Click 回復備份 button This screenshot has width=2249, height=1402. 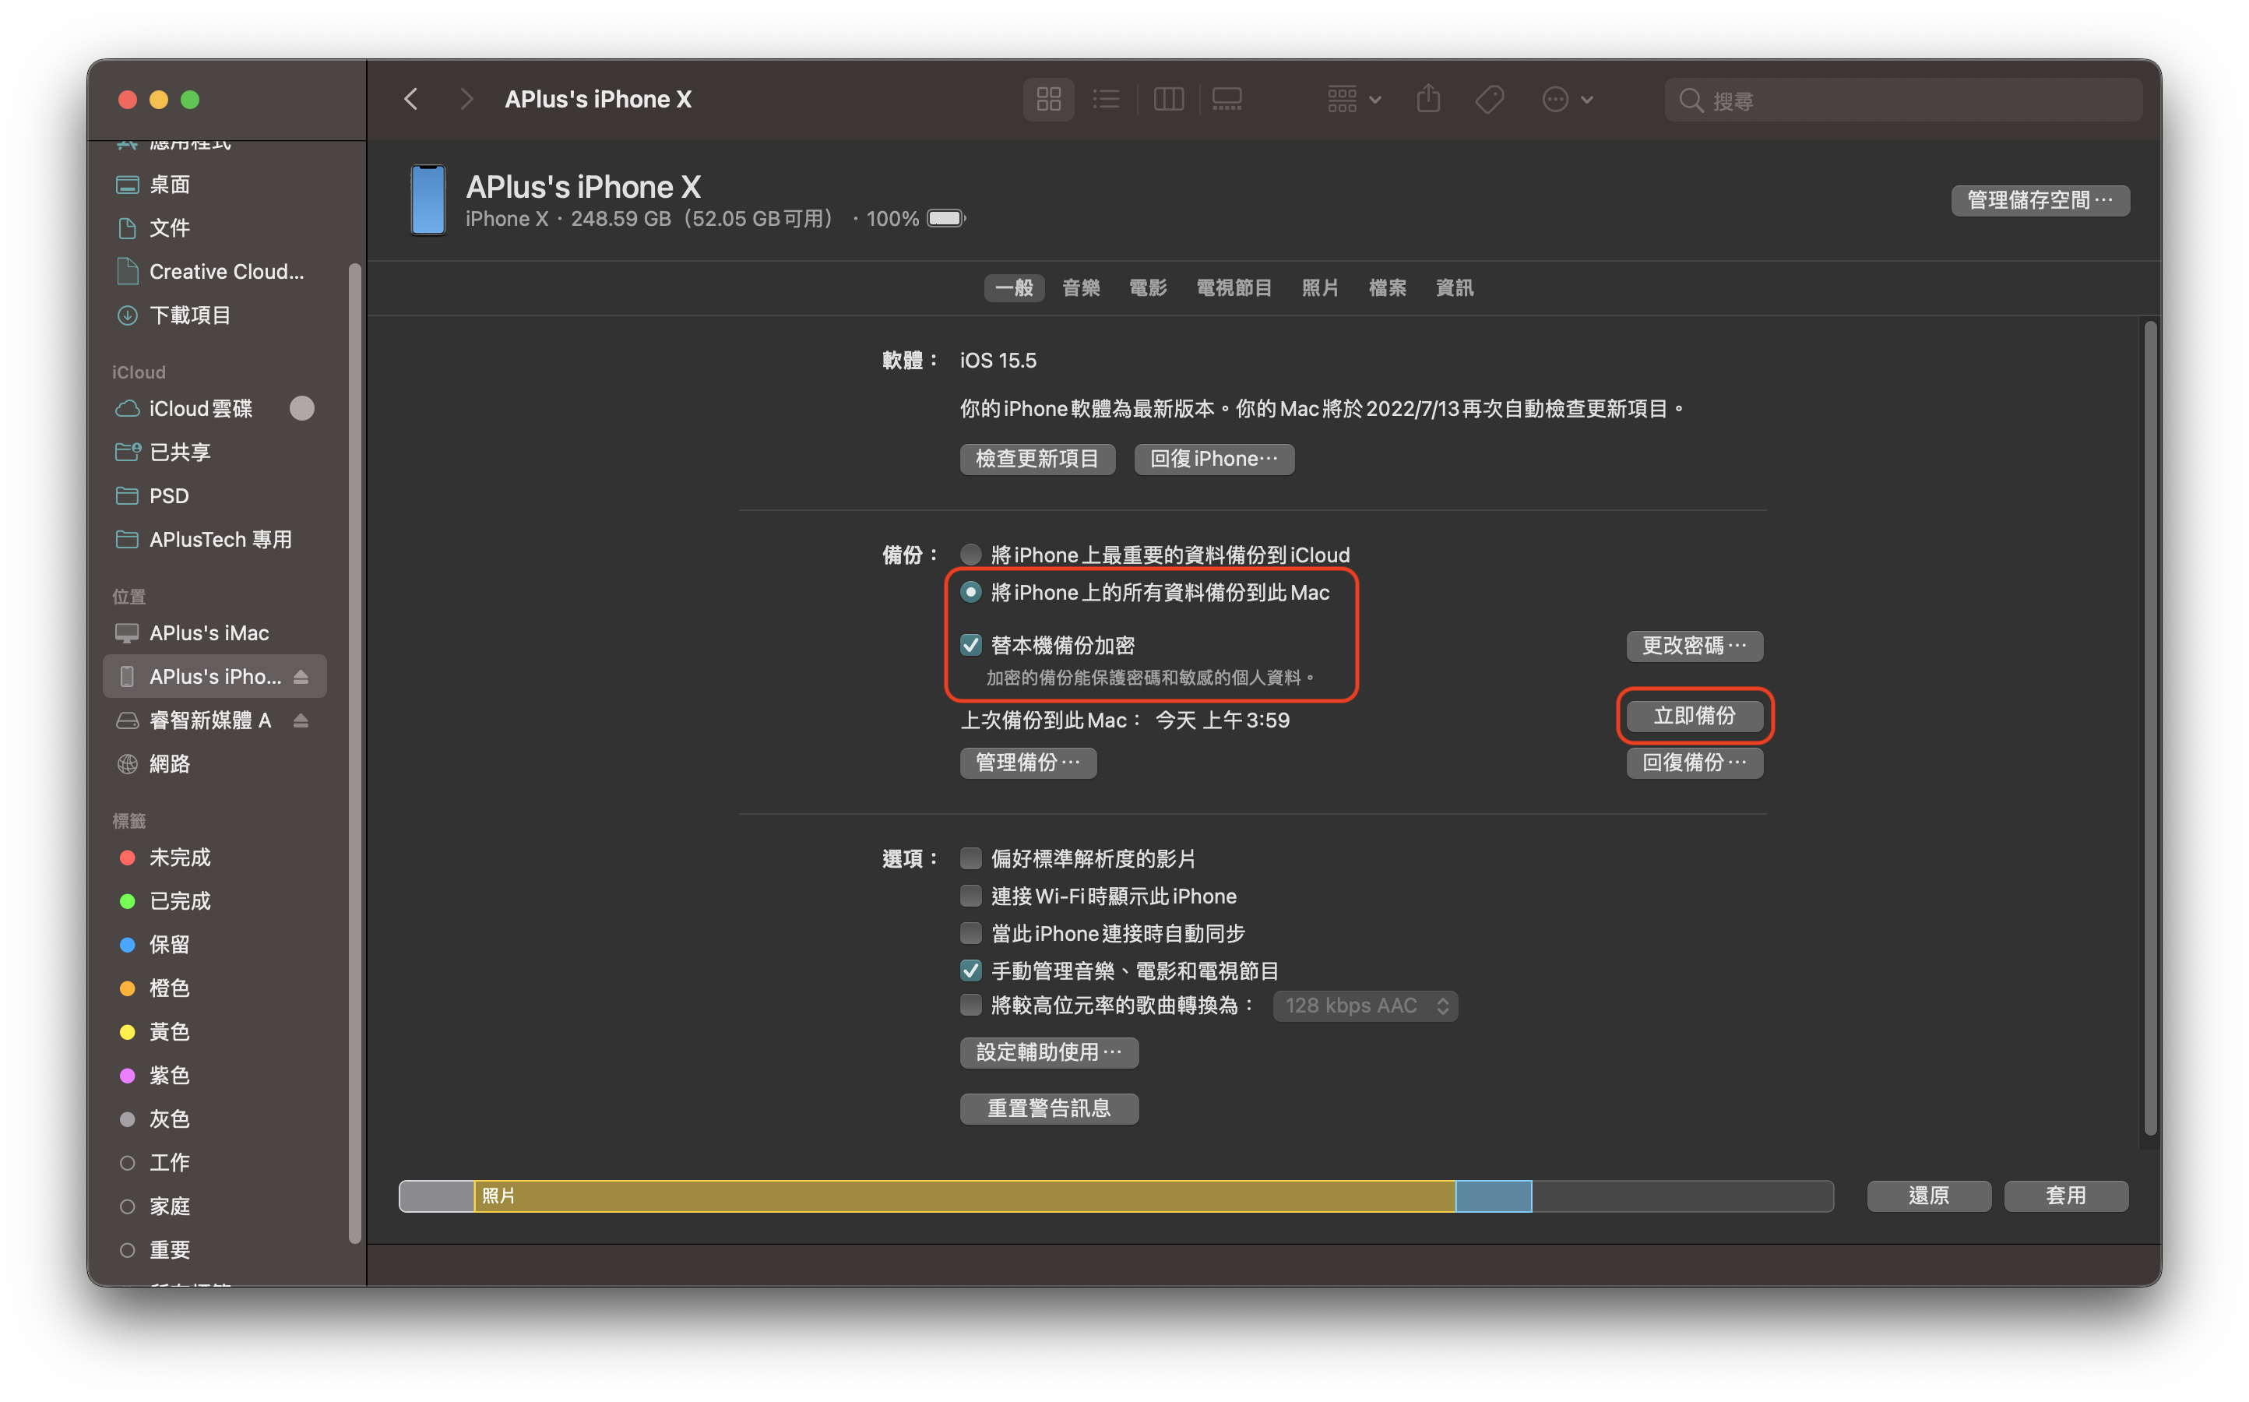(x=1695, y=763)
